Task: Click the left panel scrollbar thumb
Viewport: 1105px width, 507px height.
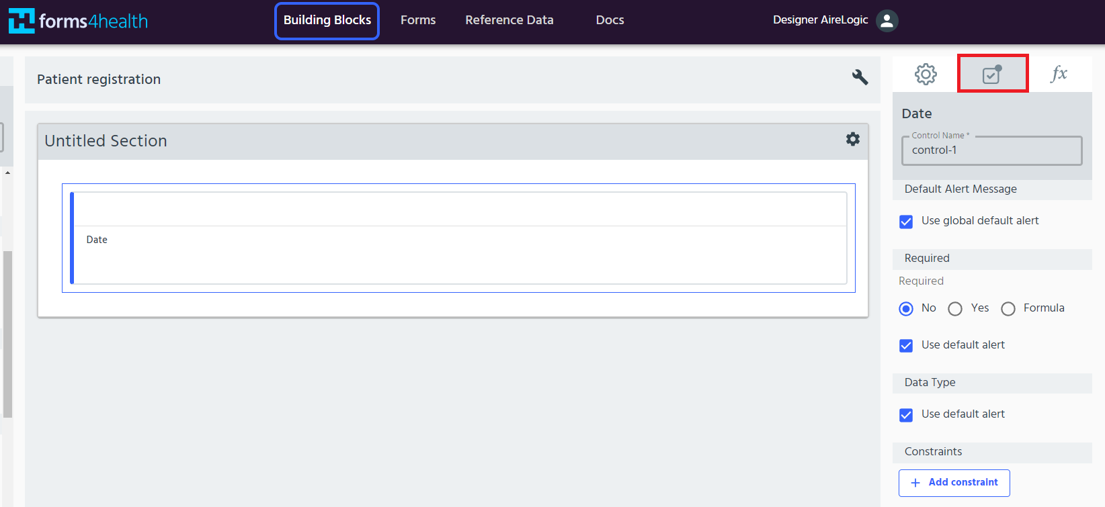Action: tap(7, 334)
